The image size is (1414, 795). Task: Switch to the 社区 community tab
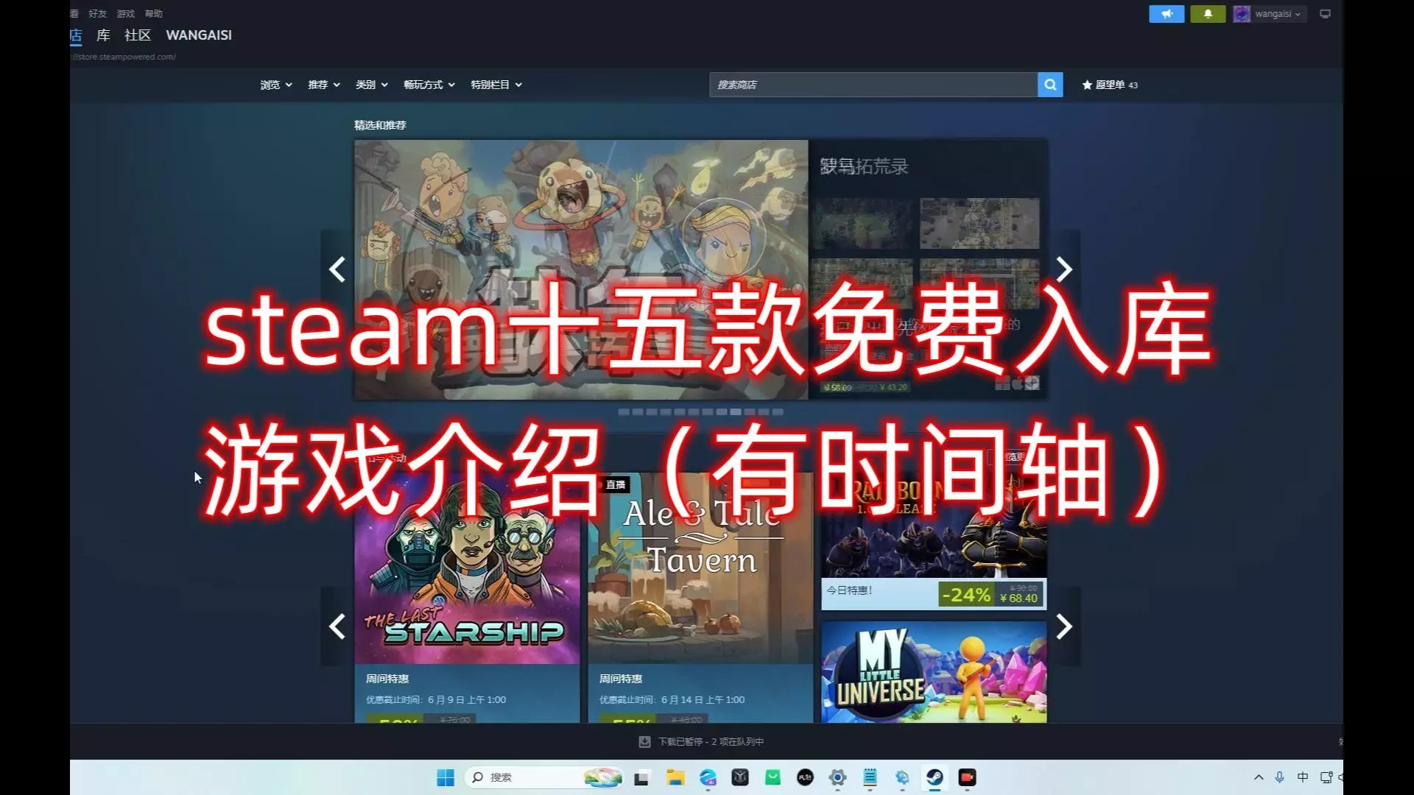click(138, 35)
